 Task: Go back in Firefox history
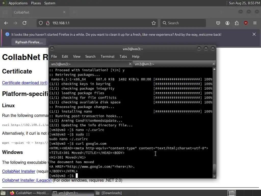[6, 23]
